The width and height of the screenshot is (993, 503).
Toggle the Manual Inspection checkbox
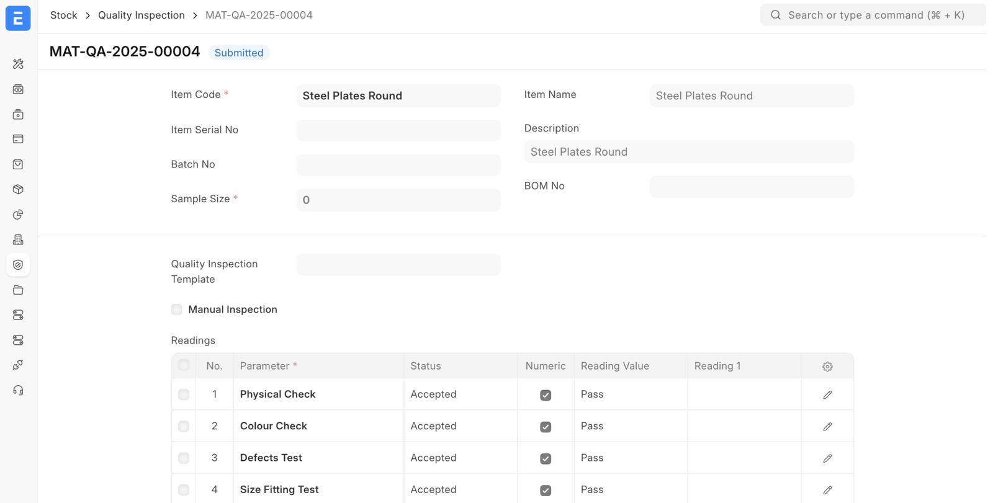point(177,309)
